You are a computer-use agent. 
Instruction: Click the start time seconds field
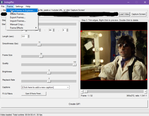(x=51, y=30)
